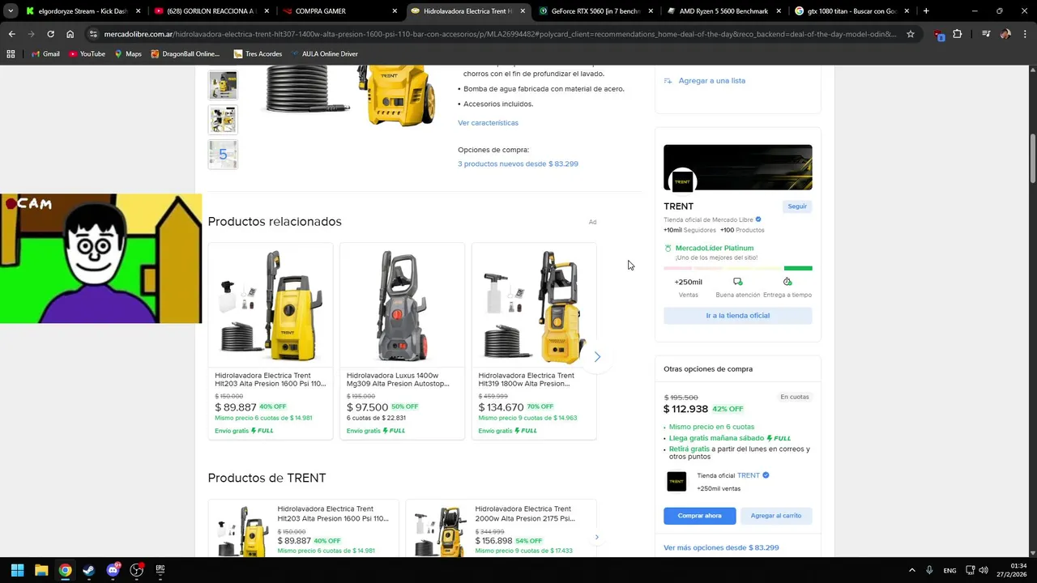Advance the Productos de TRENT carousel arrow
This screenshot has height=583, width=1037.
coord(597,537)
